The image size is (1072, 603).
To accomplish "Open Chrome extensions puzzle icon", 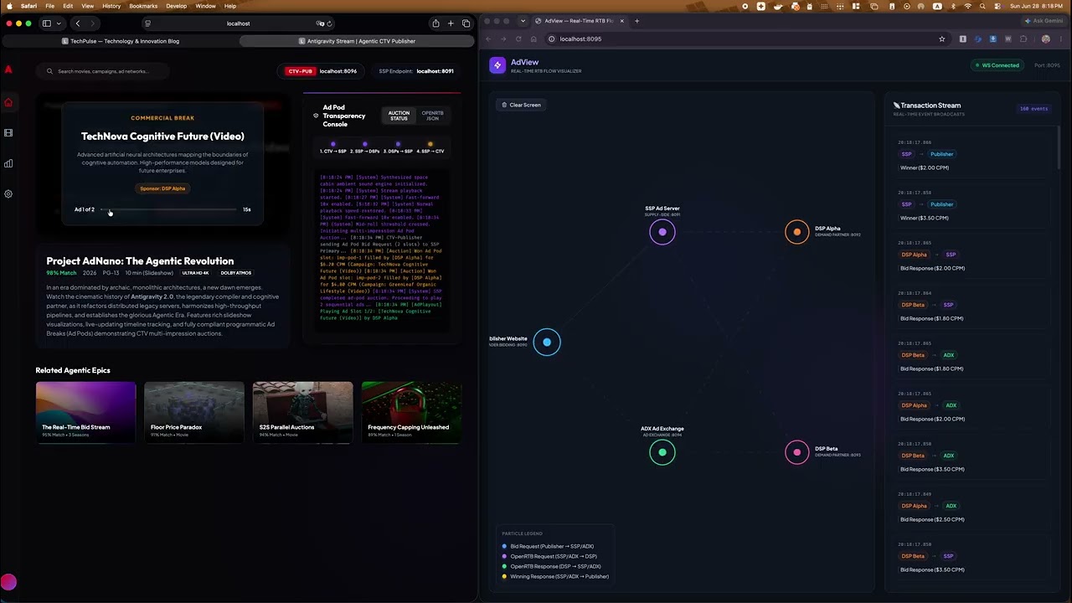I will click(1023, 39).
